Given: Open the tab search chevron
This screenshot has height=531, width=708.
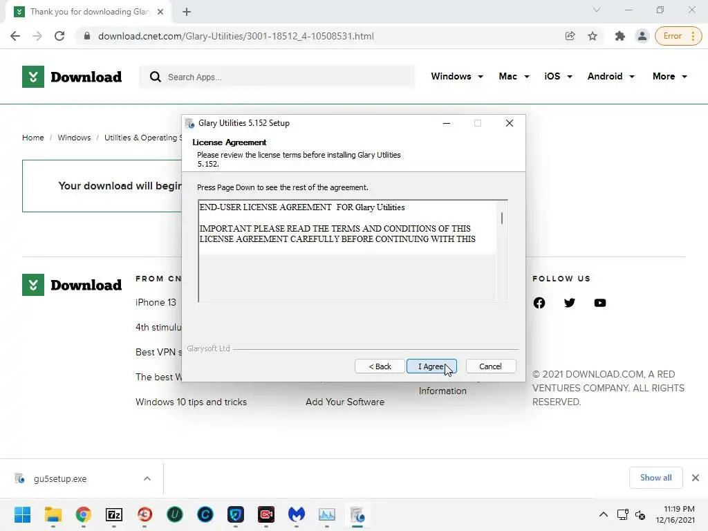Looking at the screenshot, I should point(597,10).
